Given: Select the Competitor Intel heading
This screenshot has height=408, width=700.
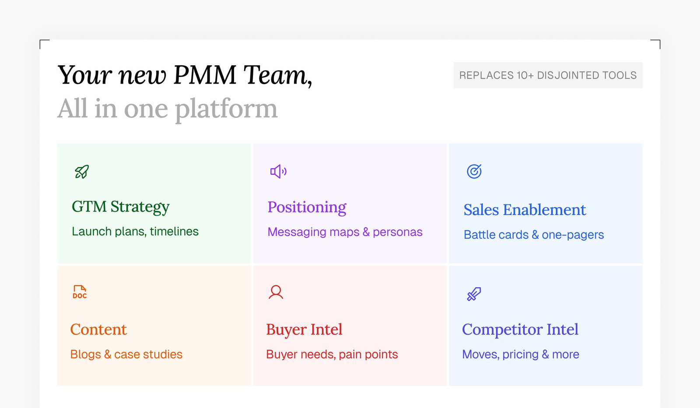Looking at the screenshot, I should click(520, 330).
